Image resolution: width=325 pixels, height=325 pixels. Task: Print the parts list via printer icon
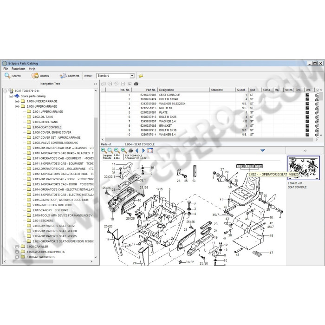coord(136,84)
